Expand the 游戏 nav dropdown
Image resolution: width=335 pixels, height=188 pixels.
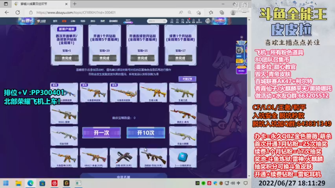tap(93, 21)
